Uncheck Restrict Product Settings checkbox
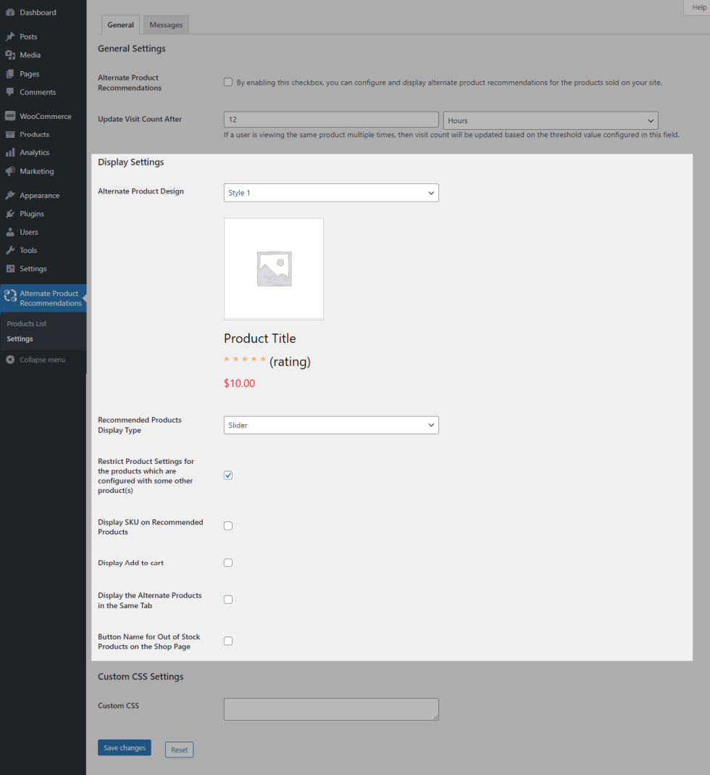The width and height of the screenshot is (710, 775). tap(227, 475)
